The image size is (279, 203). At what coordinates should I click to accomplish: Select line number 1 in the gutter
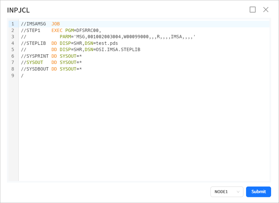coord(13,24)
